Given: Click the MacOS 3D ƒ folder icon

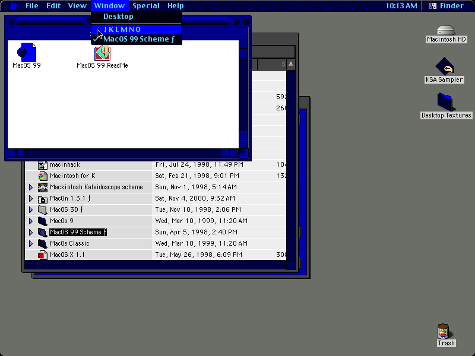Looking at the screenshot, I should [x=42, y=210].
